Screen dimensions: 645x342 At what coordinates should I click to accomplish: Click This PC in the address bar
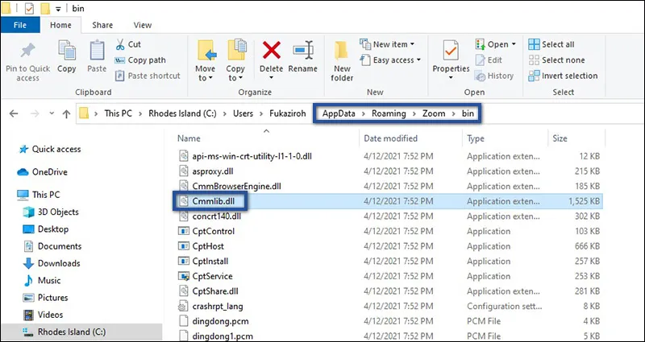[x=118, y=113]
